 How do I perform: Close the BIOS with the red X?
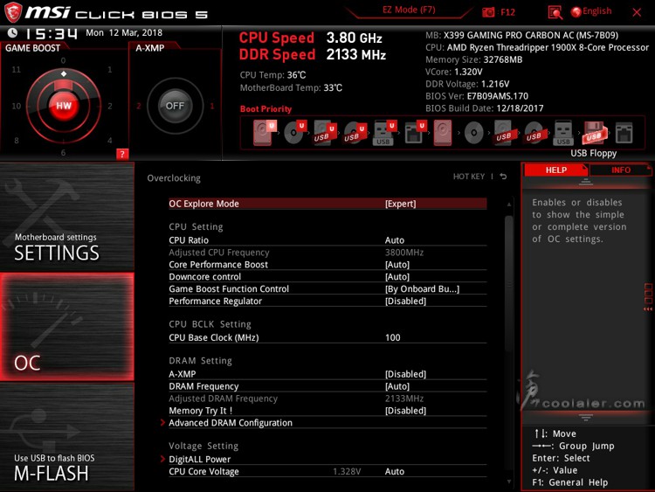pyautogui.click(x=637, y=12)
